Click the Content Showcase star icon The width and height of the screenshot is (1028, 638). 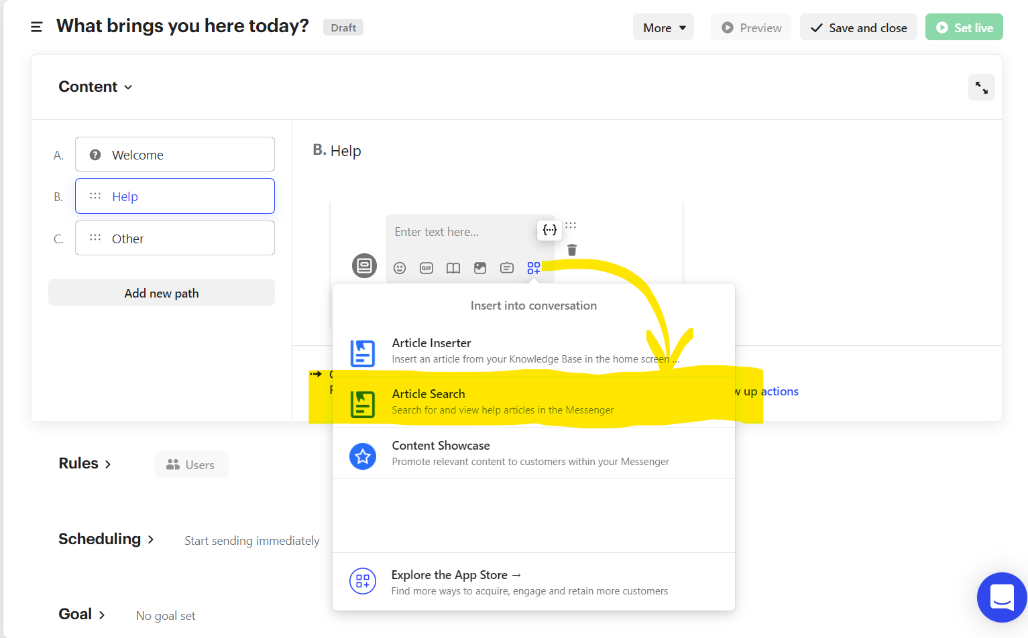click(363, 456)
